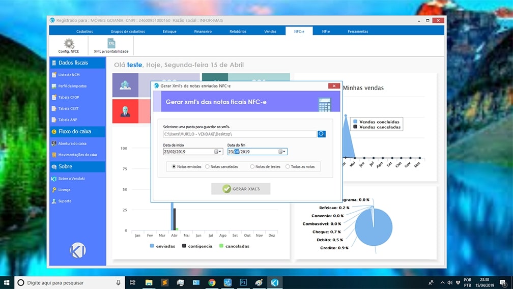Click the folder browse search icon
513x289 pixels.
pos(321,134)
